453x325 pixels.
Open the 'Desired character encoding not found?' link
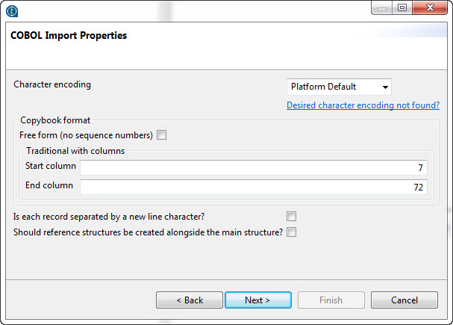[x=363, y=105]
